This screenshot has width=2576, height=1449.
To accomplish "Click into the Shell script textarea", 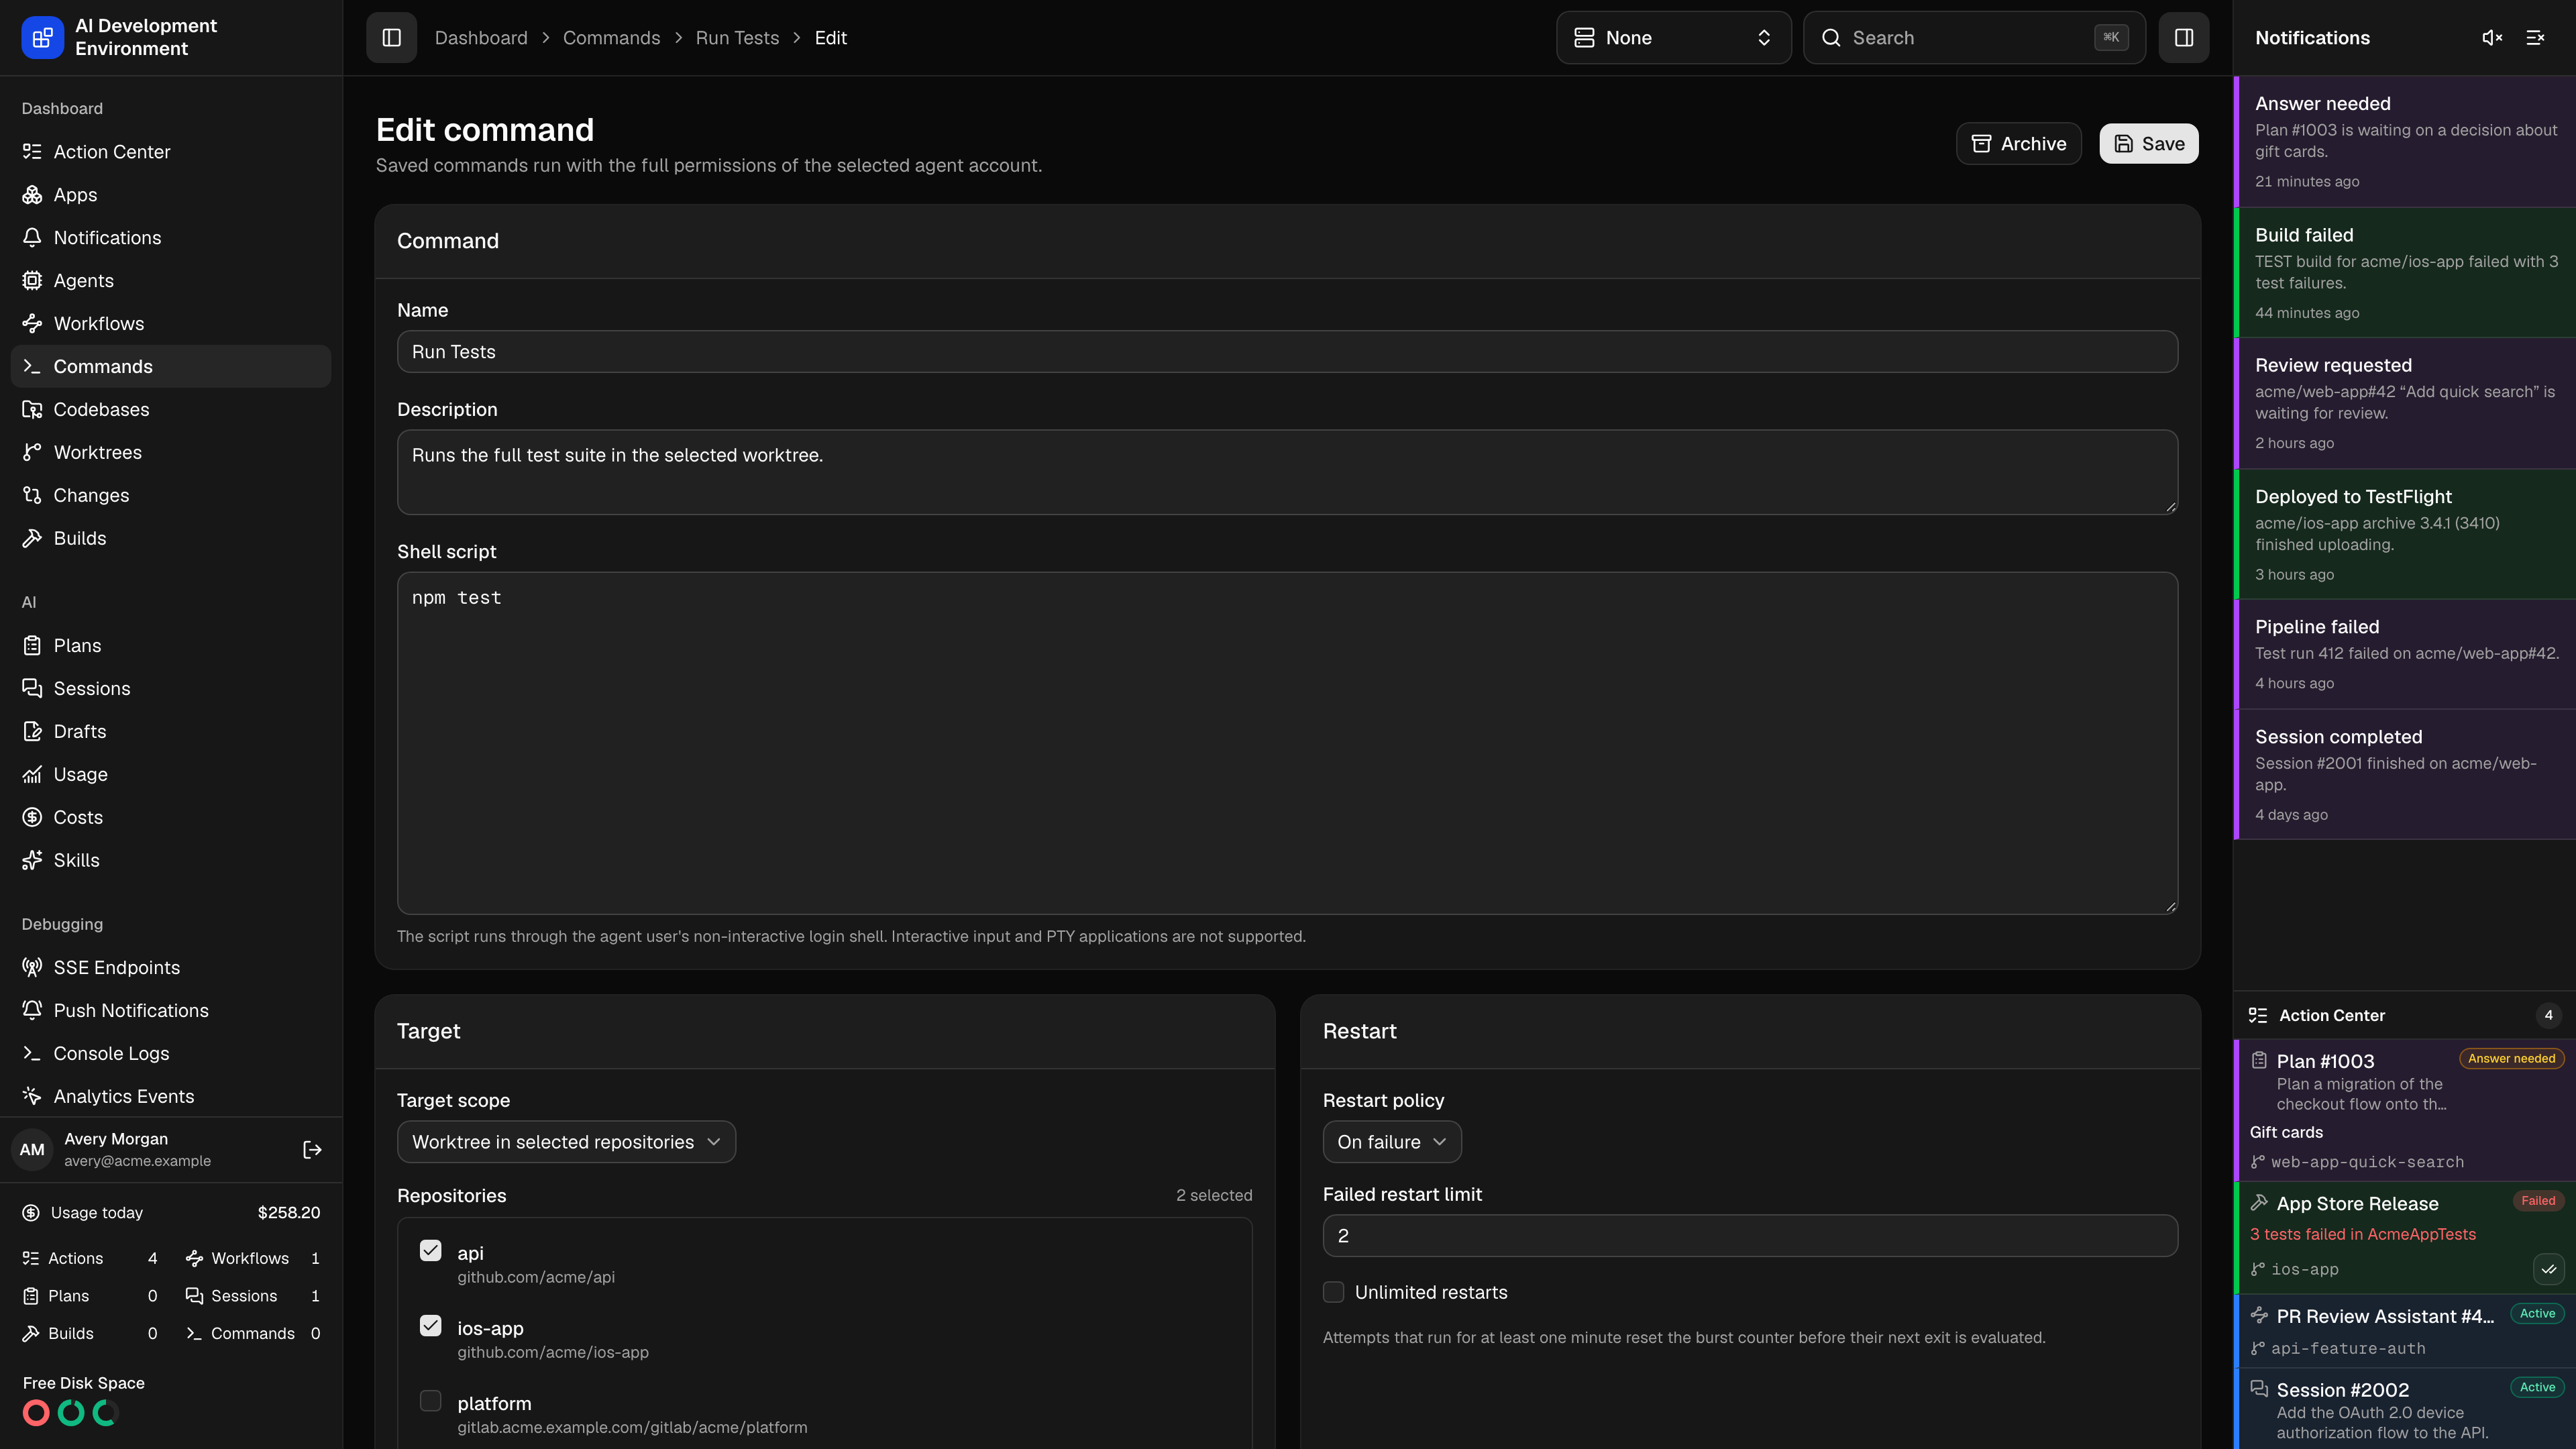I will [1287, 743].
